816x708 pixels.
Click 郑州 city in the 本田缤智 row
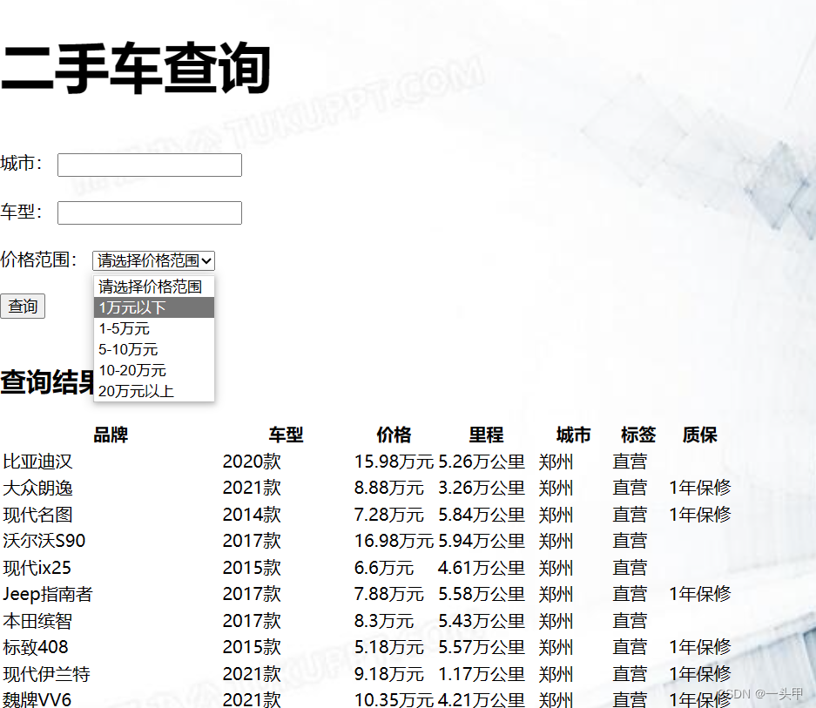tap(556, 621)
